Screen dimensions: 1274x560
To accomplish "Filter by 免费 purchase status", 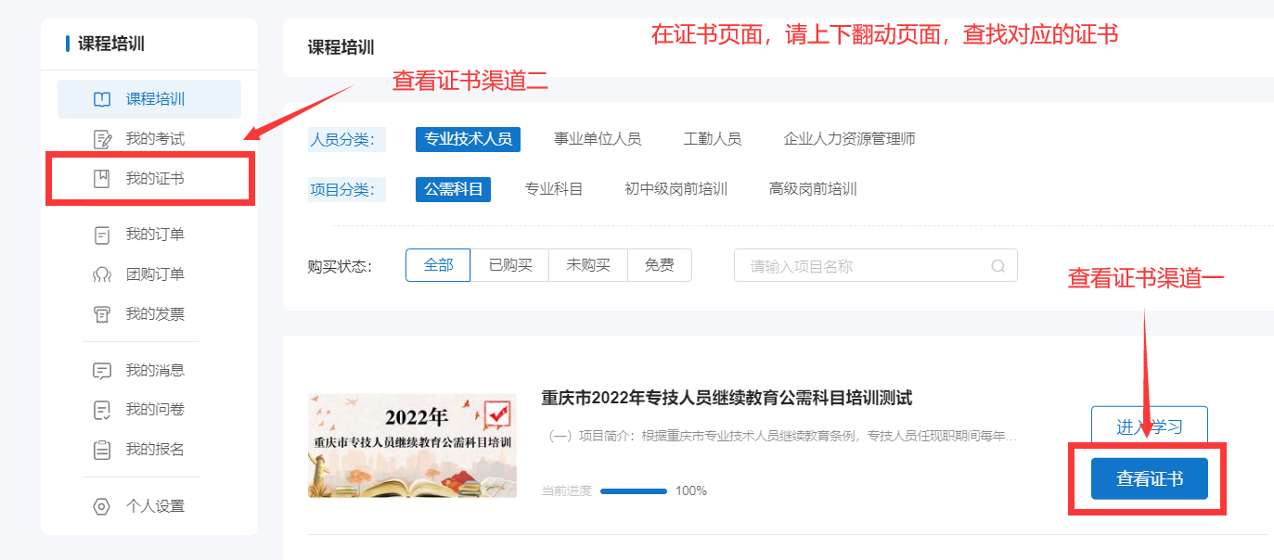I will pyautogui.click(x=660, y=265).
